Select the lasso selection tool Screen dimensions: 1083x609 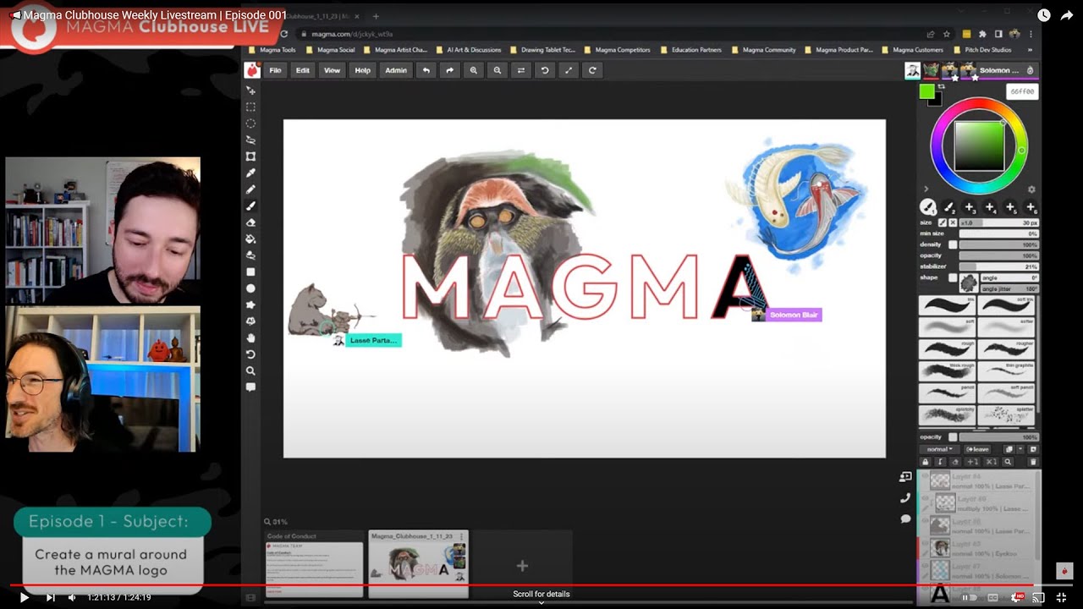pos(250,140)
